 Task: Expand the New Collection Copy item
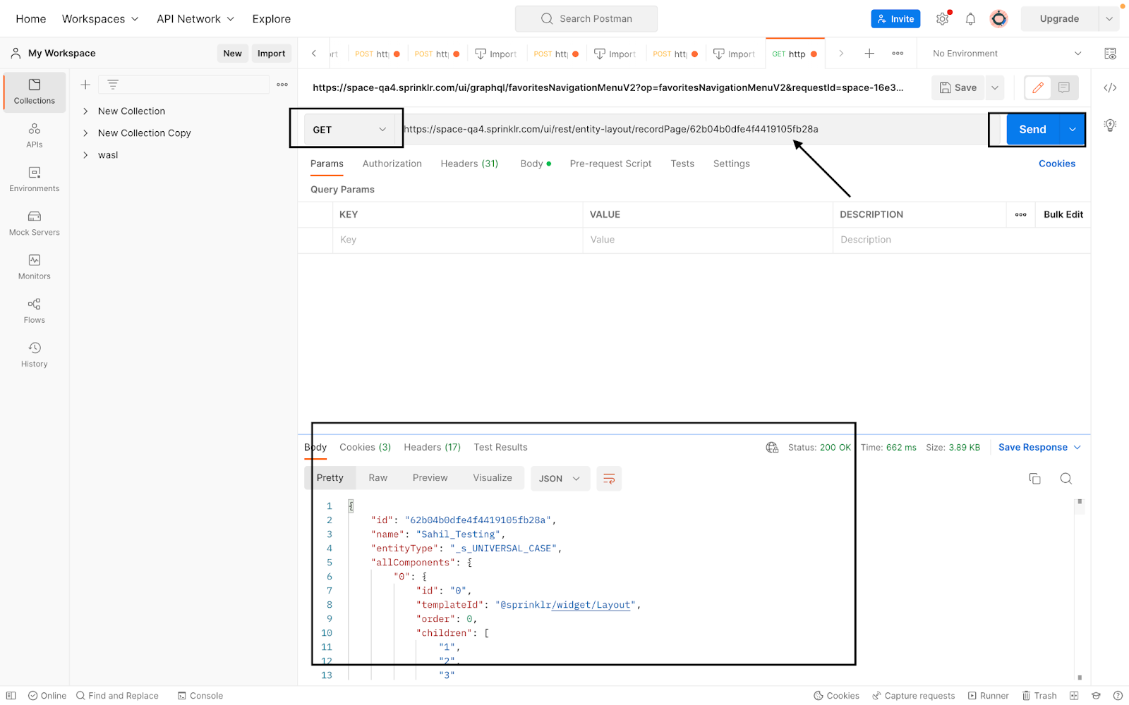coord(85,133)
